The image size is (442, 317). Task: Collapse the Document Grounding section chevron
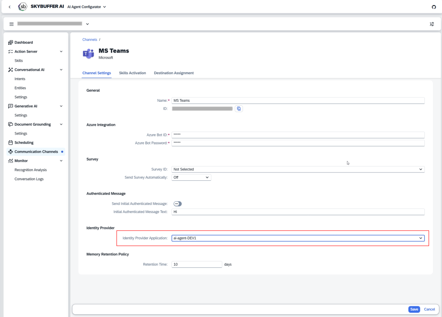click(x=61, y=124)
